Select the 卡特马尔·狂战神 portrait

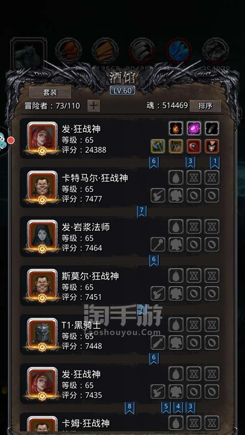[x=42, y=188]
